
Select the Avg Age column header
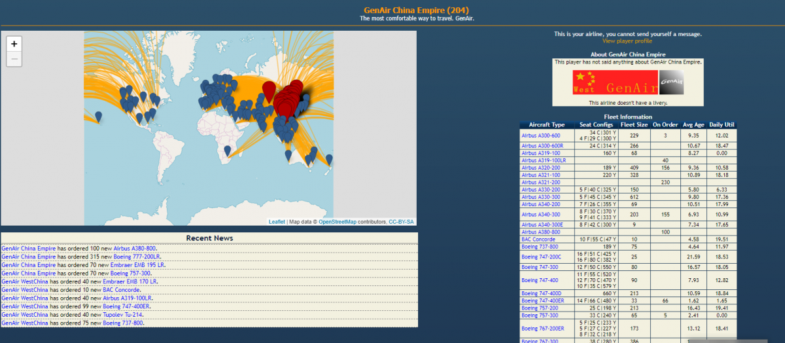[x=694, y=124]
